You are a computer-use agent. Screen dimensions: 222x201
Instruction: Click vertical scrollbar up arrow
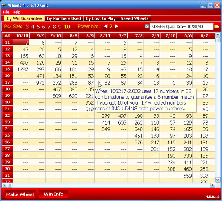coord(218,35)
